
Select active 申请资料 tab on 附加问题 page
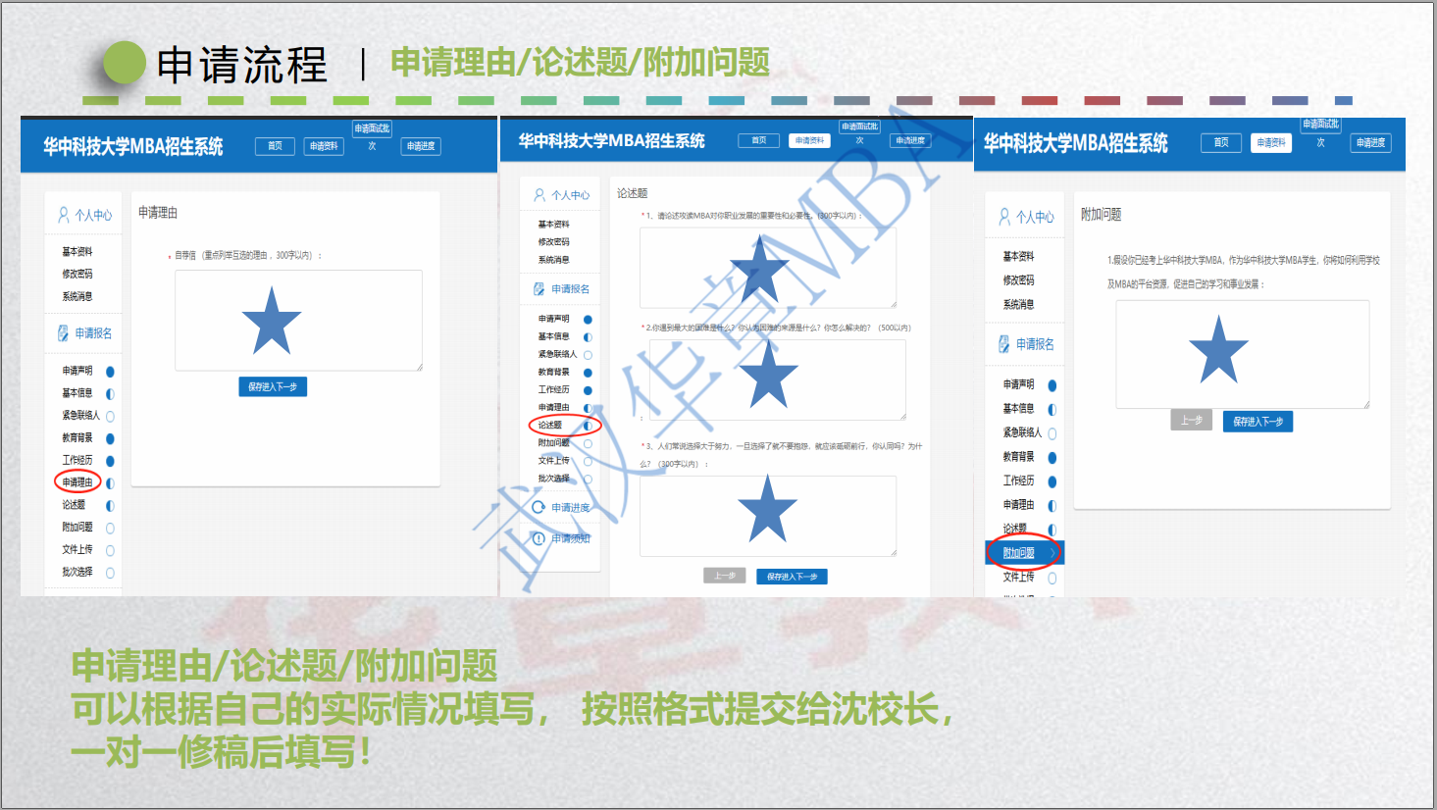1271,142
